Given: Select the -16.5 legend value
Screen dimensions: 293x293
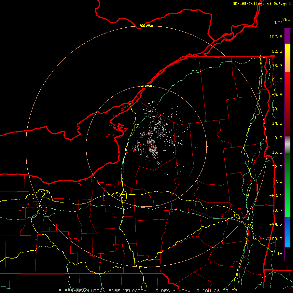Looking at the screenshot, I should (276, 152).
